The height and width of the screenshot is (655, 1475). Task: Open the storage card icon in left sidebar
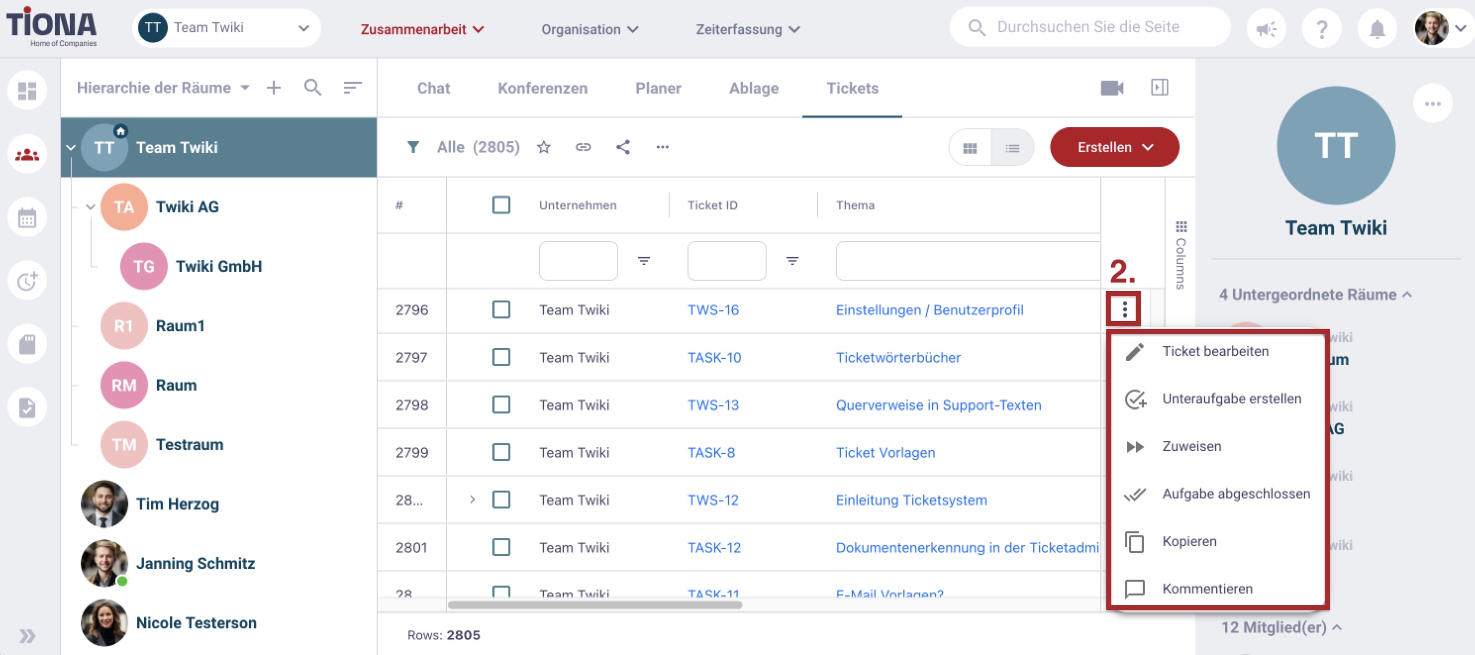tap(27, 344)
